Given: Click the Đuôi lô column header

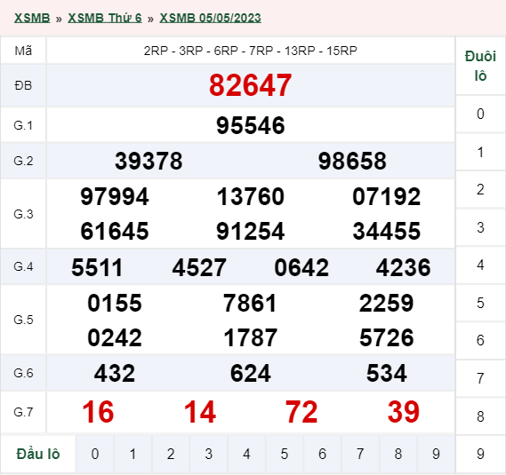Looking at the screenshot, I should (x=480, y=66).
